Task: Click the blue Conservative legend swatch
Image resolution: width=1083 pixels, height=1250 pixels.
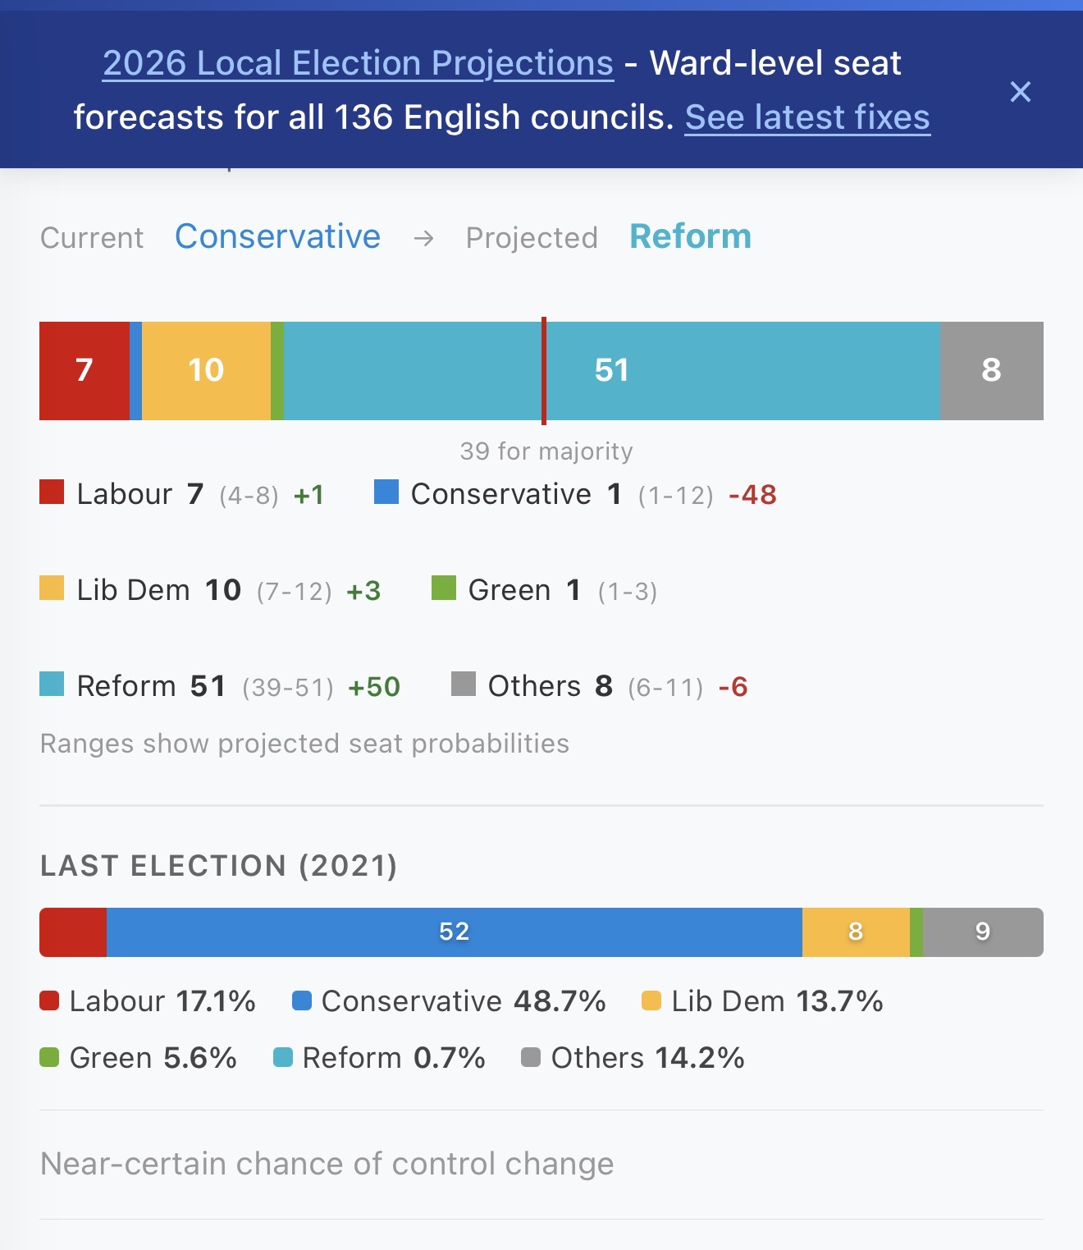Action: click(386, 492)
